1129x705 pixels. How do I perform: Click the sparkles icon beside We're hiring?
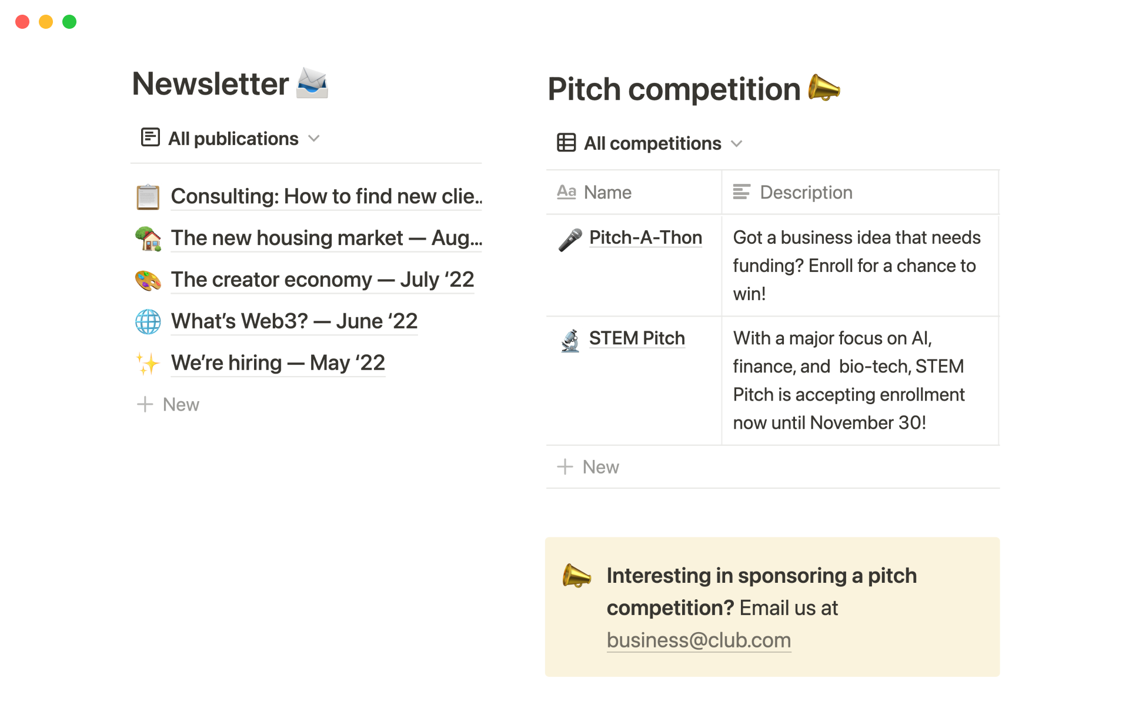pyautogui.click(x=148, y=364)
